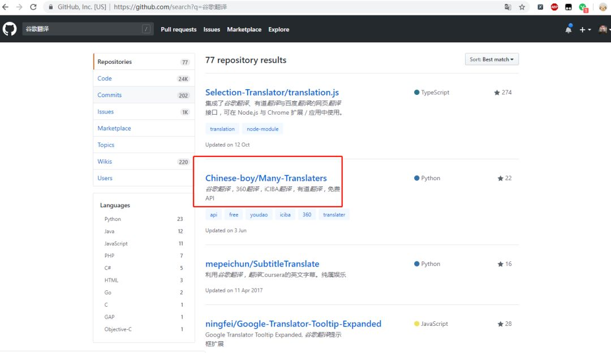Screen dimensions: 611x353
Task: Click '77 repository results' heading
Action: point(246,60)
